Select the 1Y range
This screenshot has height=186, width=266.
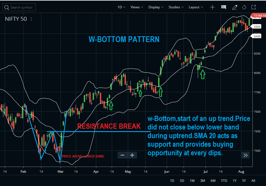(x=235, y=180)
